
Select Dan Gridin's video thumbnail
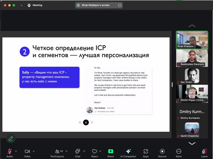click(x=192, y=75)
